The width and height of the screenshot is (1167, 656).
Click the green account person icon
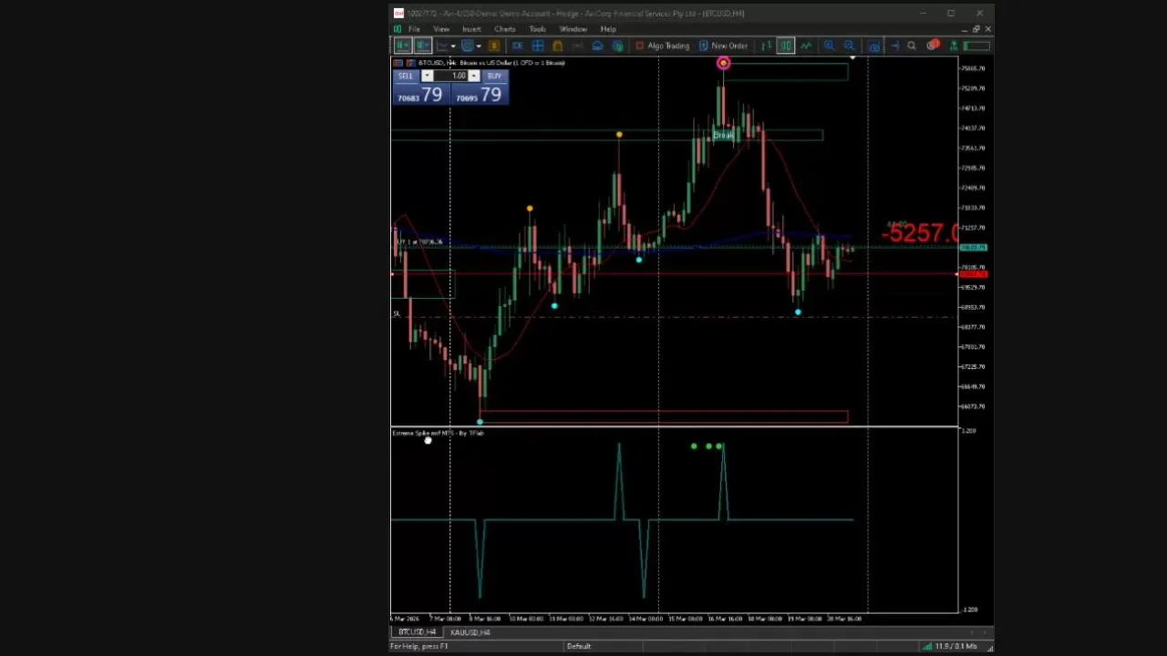pos(954,46)
